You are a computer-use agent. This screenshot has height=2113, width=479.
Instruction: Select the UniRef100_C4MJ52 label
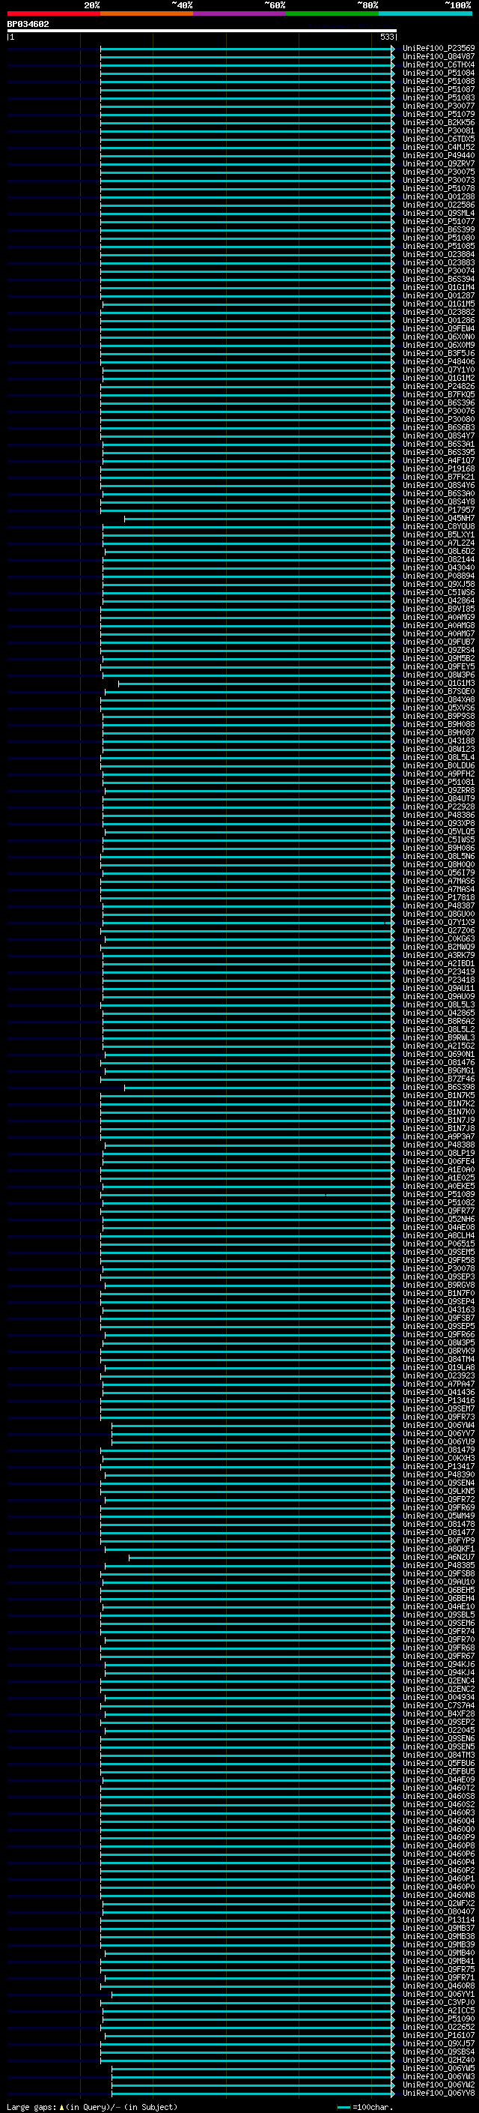point(439,148)
